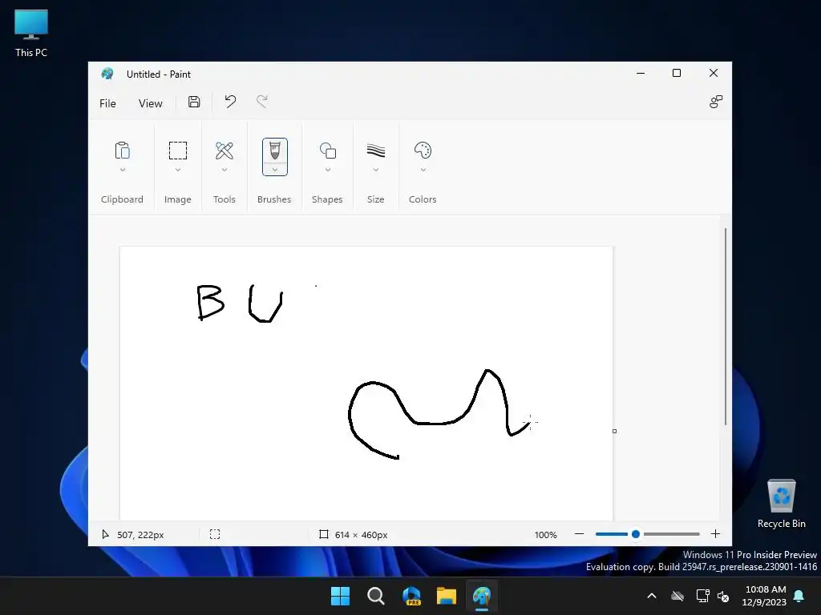
Task: Click the muted volume icon in tray
Action: (x=723, y=596)
